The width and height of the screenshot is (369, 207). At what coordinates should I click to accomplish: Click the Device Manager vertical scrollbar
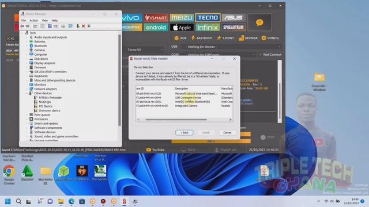[119, 80]
